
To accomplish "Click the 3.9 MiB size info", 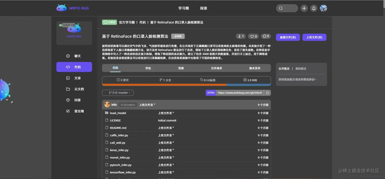I will pyautogui.click(x=250, y=80).
